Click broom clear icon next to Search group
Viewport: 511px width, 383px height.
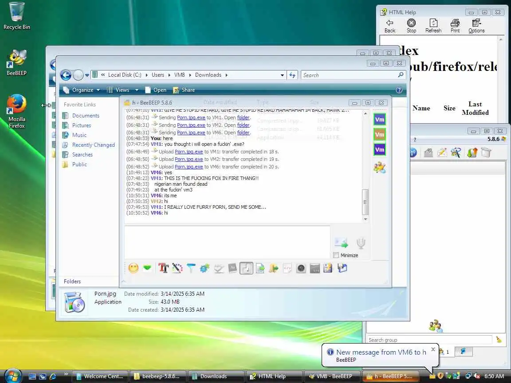click(499, 340)
